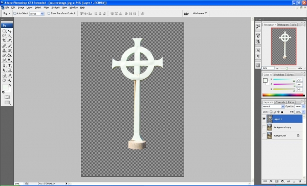This screenshot has width=307, height=186.
Task: Open the Normal blend mode dropdown
Action: (273, 106)
